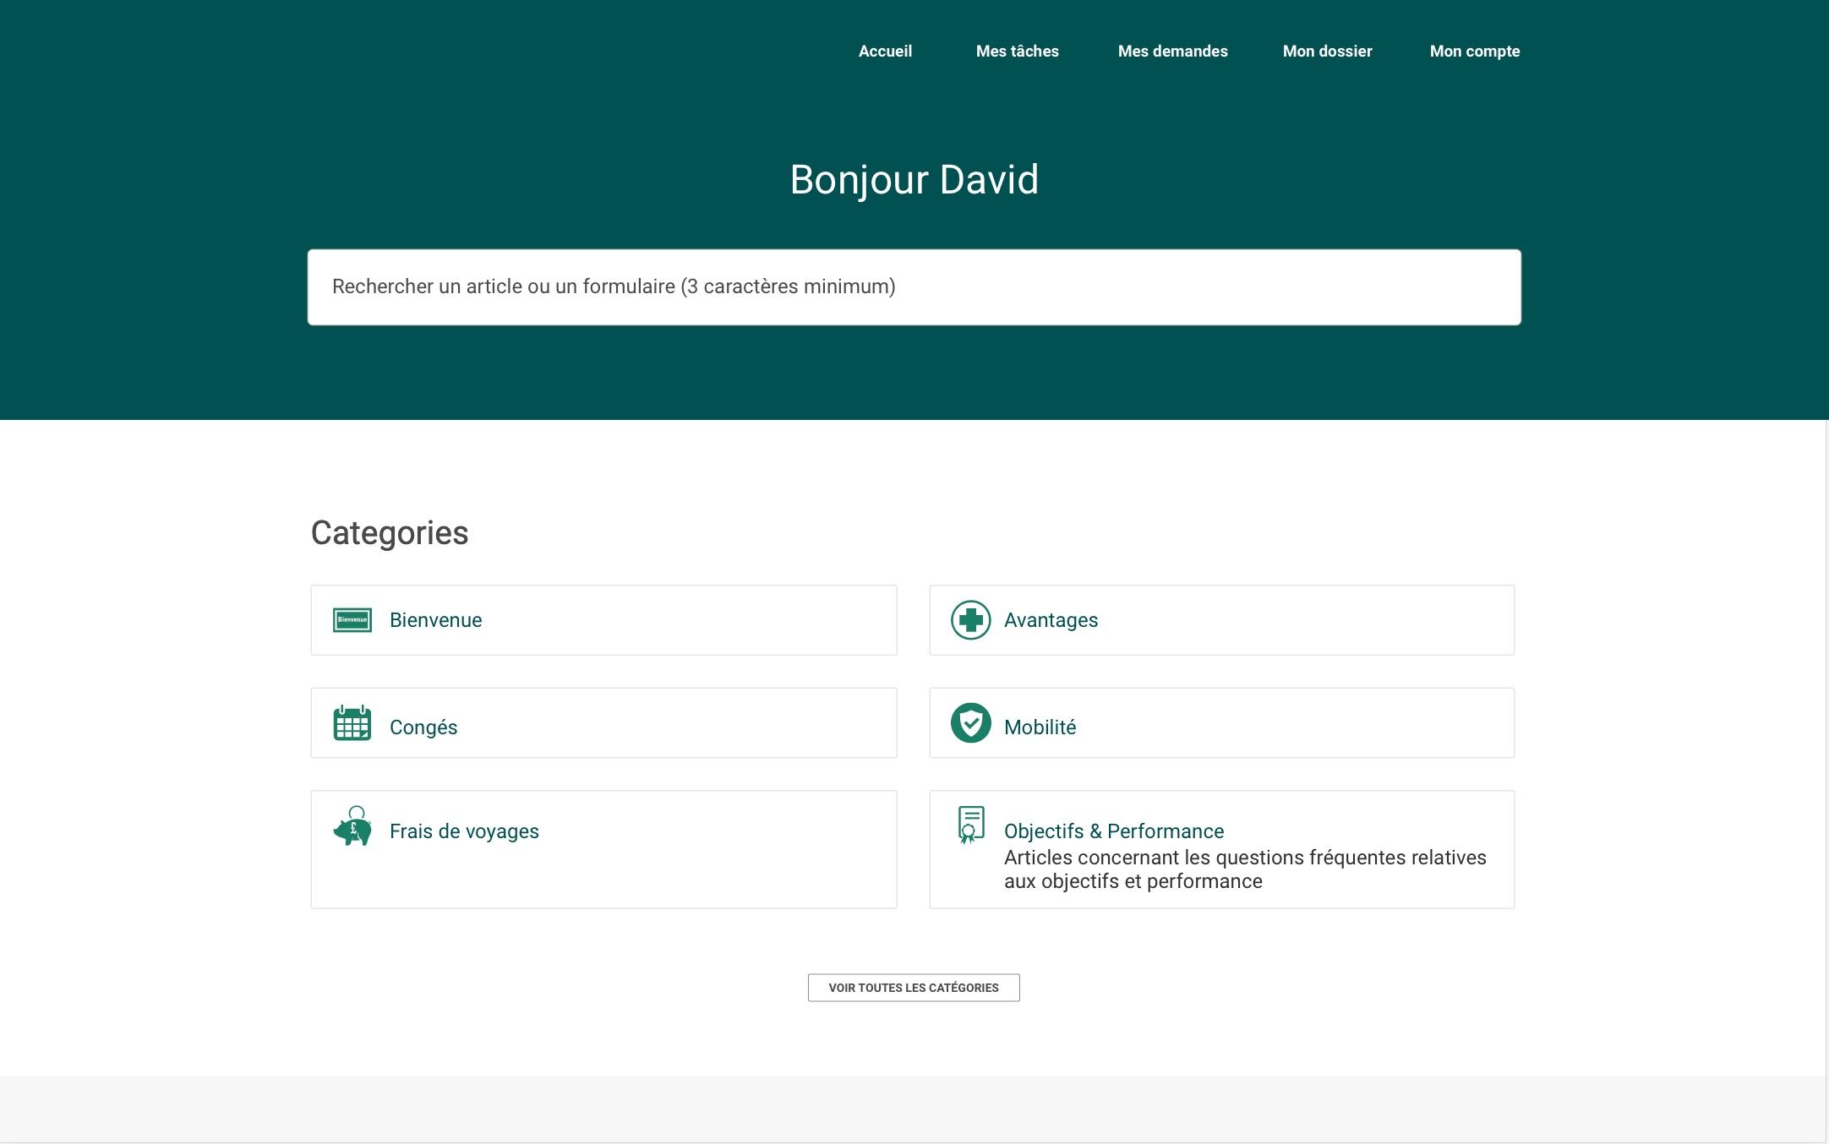Click the Avantages medical cross icon
The width and height of the screenshot is (1829, 1144).
pos(970,619)
